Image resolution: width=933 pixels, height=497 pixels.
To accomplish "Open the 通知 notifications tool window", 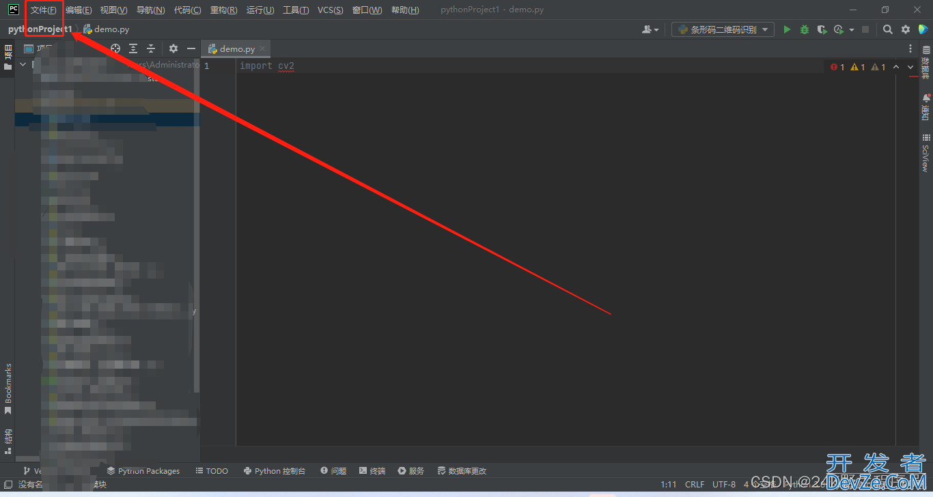I will tap(925, 107).
